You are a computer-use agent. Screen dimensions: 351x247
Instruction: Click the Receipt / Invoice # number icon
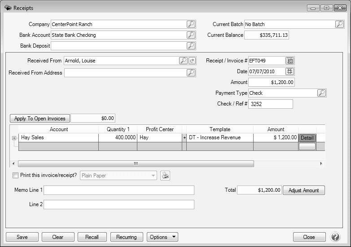(290, 61)
